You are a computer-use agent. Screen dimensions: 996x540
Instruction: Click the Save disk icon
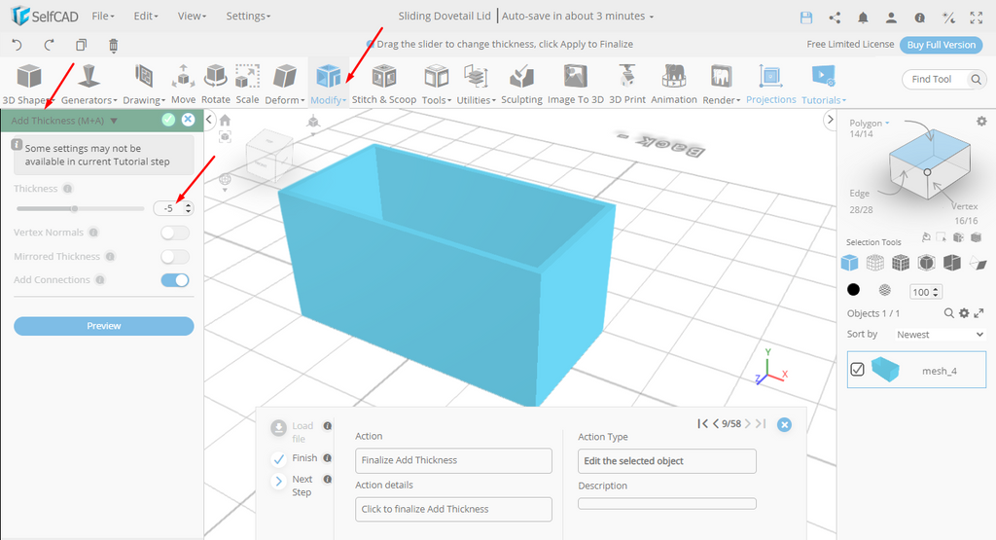(806, 18)
